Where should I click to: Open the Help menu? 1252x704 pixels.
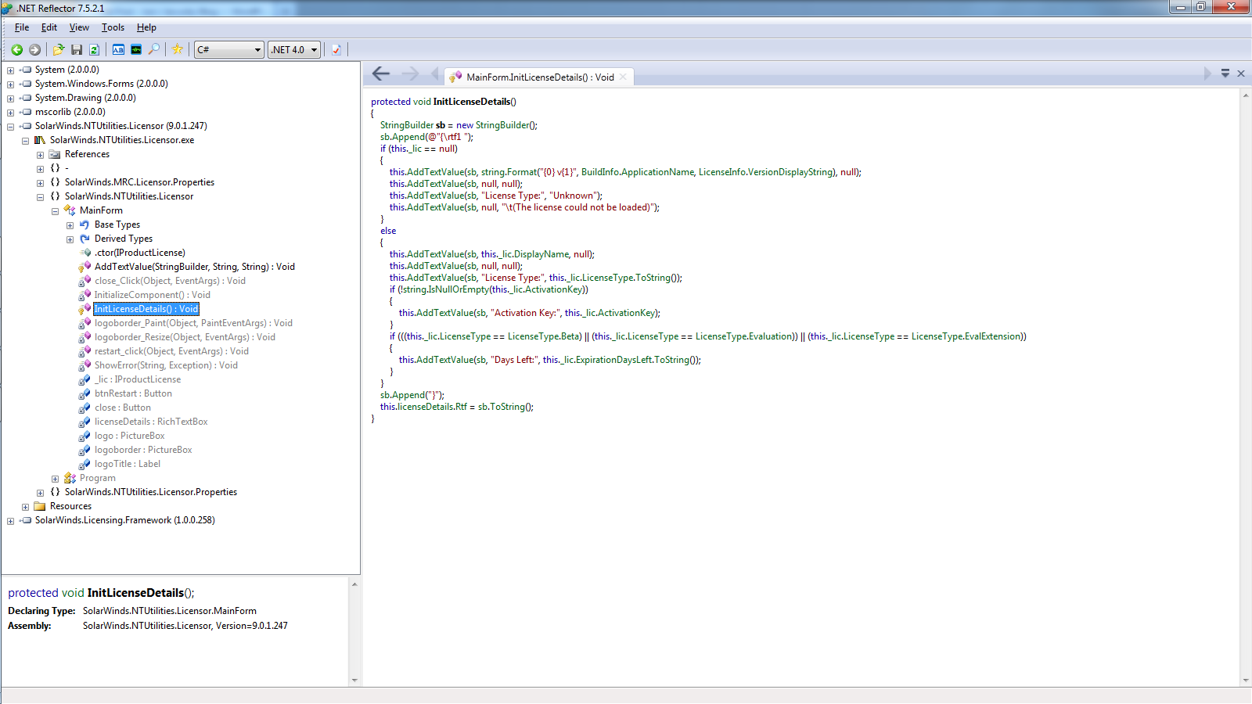146,27
